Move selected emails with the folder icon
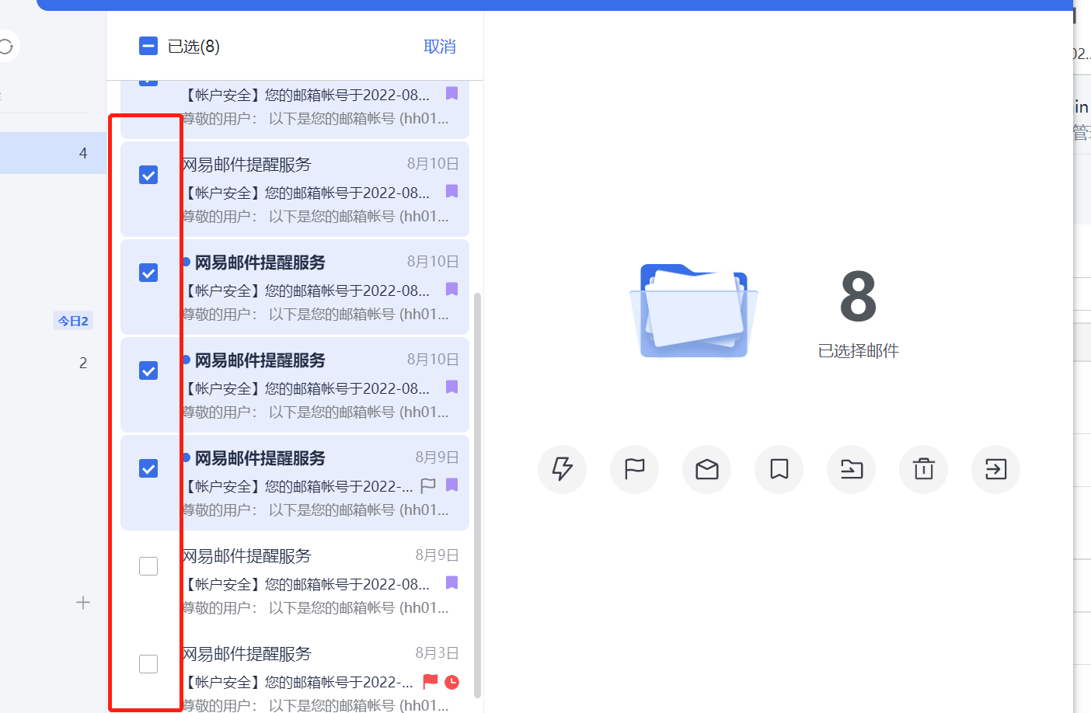The image size is (1091, 713). [x=851, y=469]
